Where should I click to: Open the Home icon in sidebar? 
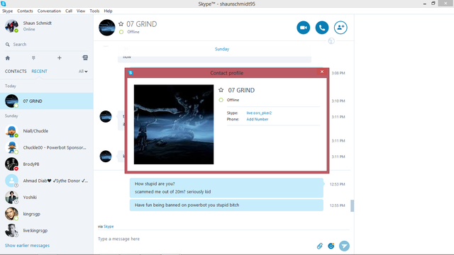click(x=8, y=58)
